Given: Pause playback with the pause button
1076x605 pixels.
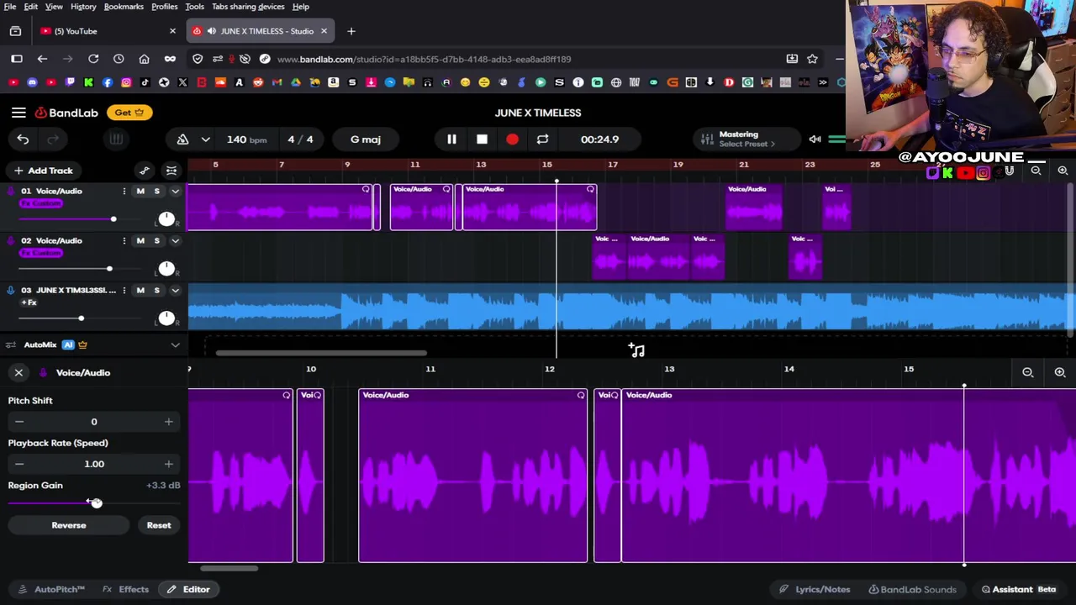Looking at the screenshot, I should [x=451, y=139].
